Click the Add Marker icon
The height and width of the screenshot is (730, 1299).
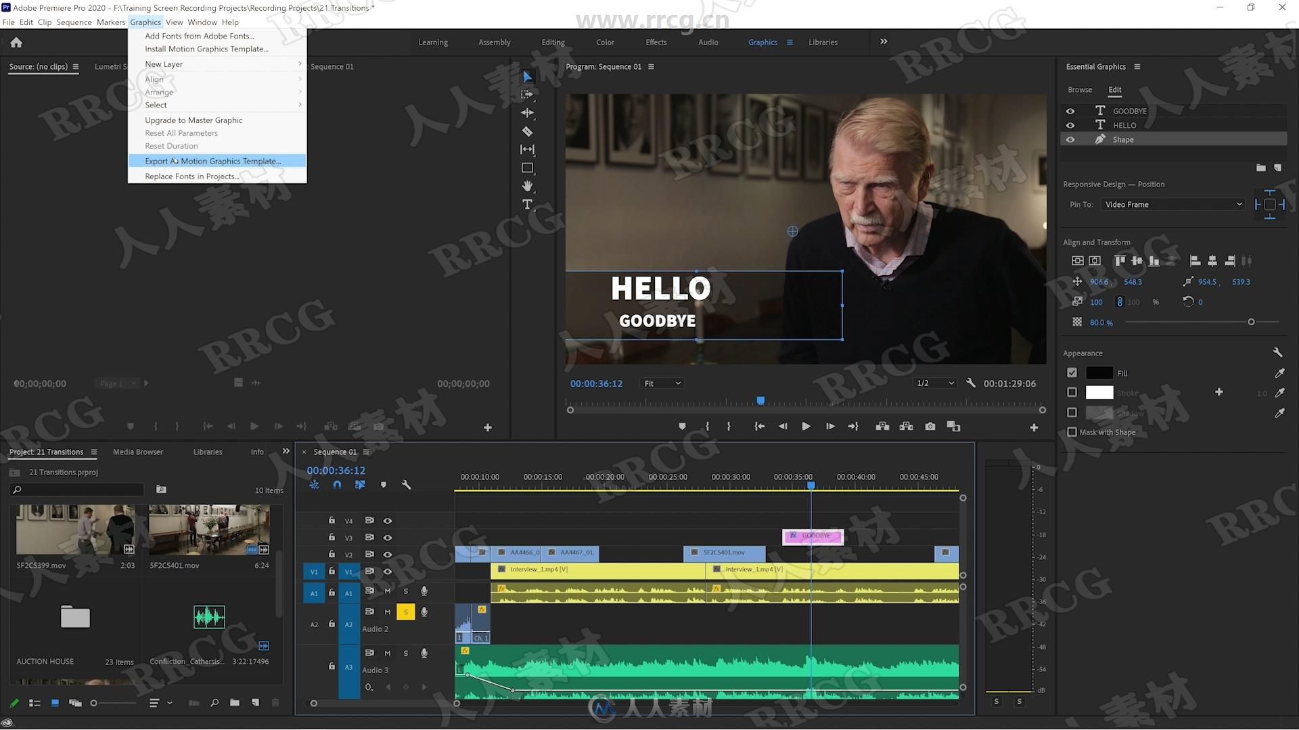point(683,426)
